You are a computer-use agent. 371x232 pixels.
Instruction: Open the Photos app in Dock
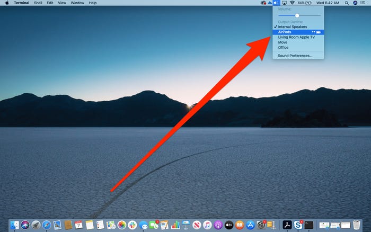[121, 225]
